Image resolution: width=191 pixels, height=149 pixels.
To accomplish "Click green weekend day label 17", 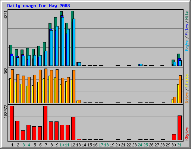I will click(101, 145).
